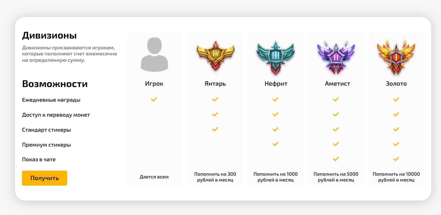Select the Золото division I badge
This screenshot has width=441, height=215.
click(x=396, y=57)
